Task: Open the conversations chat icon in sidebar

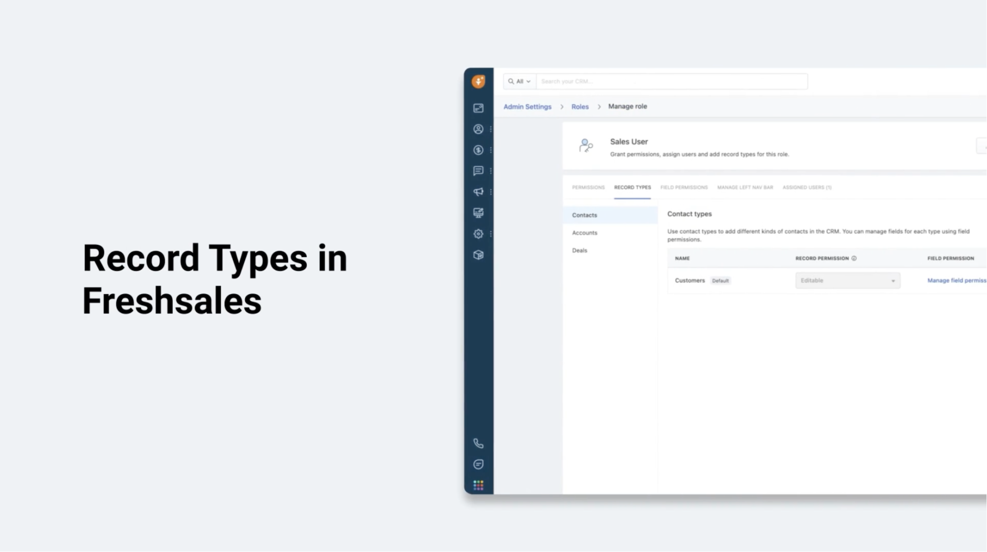Action: tap(478, 171)
